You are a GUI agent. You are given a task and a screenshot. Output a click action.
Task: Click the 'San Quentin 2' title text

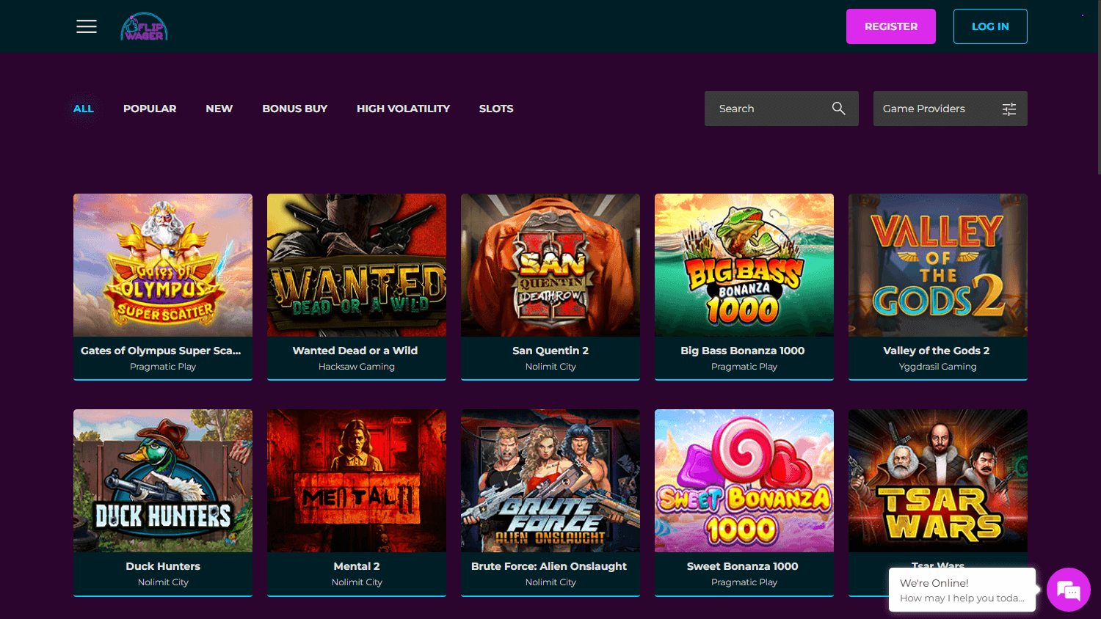coord(550,351)
